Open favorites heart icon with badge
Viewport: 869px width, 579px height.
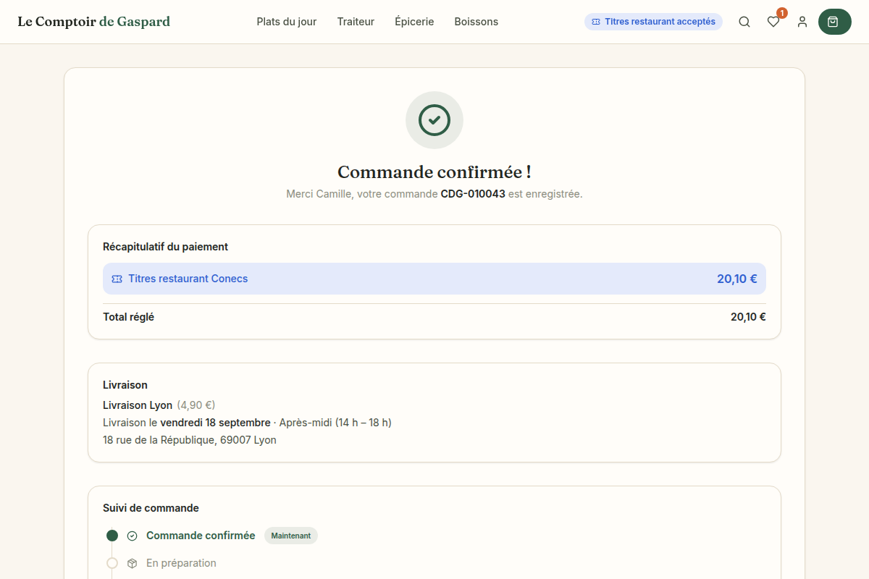(x=773, y=22)
